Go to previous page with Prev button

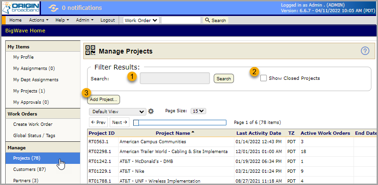tap(98, 122)
